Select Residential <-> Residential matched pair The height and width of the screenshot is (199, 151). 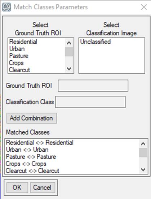point(40,143)
